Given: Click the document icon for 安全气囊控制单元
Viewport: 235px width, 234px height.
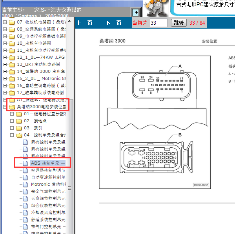Looking at the screenshot, I should 26,192.
